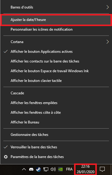Expand the Cortana submenu
The image size is (112, 175).
click(x=56, y=42)
